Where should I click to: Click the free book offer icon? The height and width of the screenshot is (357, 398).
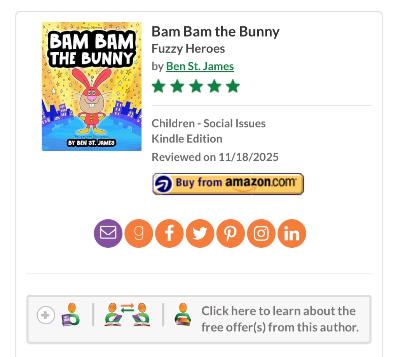tap(71, 315)
